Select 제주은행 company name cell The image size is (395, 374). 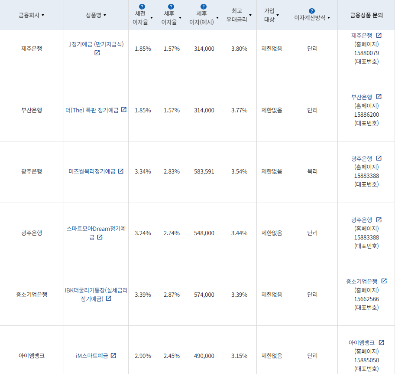coord(32,49)
